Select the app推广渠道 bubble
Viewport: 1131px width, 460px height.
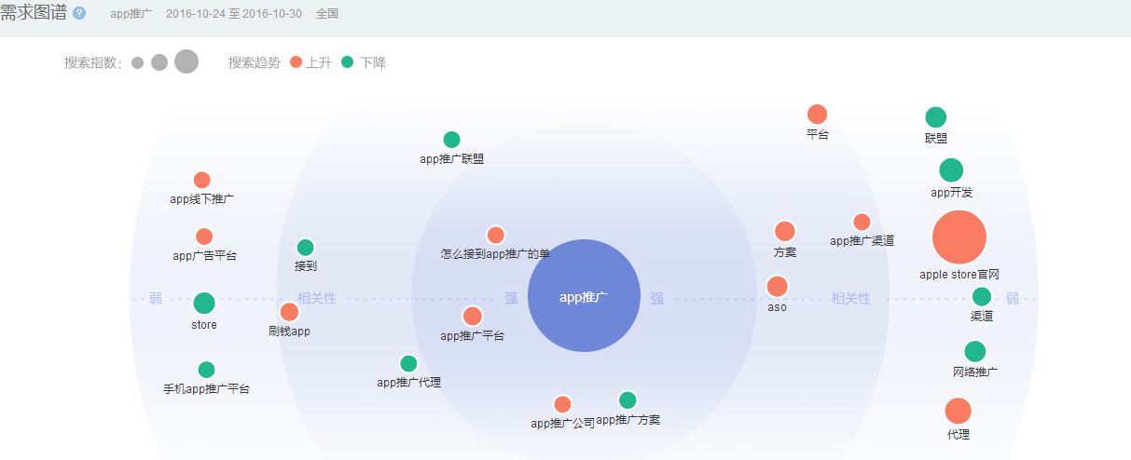[x=862, y=223]
